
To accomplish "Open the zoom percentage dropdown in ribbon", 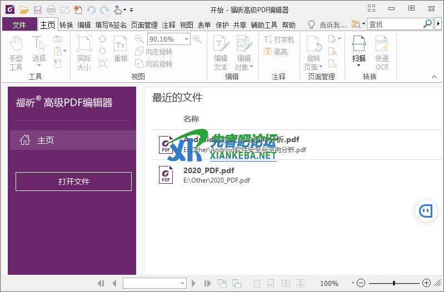I will coord(187,39).
